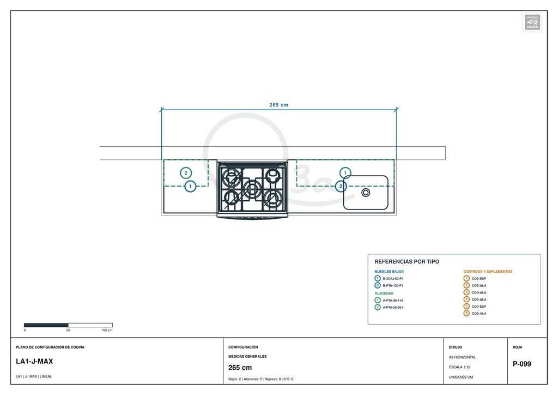Viewport: 558px width, 395px height.
Task: Click the 'MUEBLES BAJOS' legend heading
Action: [389, 271]
